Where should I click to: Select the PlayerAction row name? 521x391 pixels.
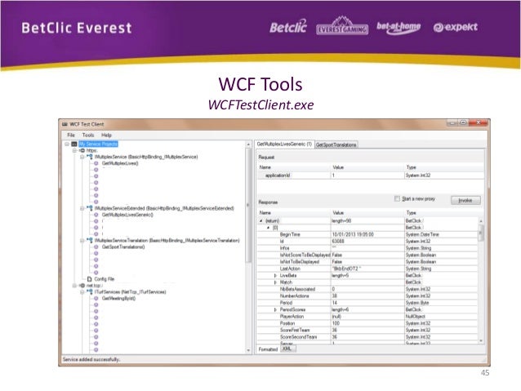pyautogui.click(x=292, y=317)
